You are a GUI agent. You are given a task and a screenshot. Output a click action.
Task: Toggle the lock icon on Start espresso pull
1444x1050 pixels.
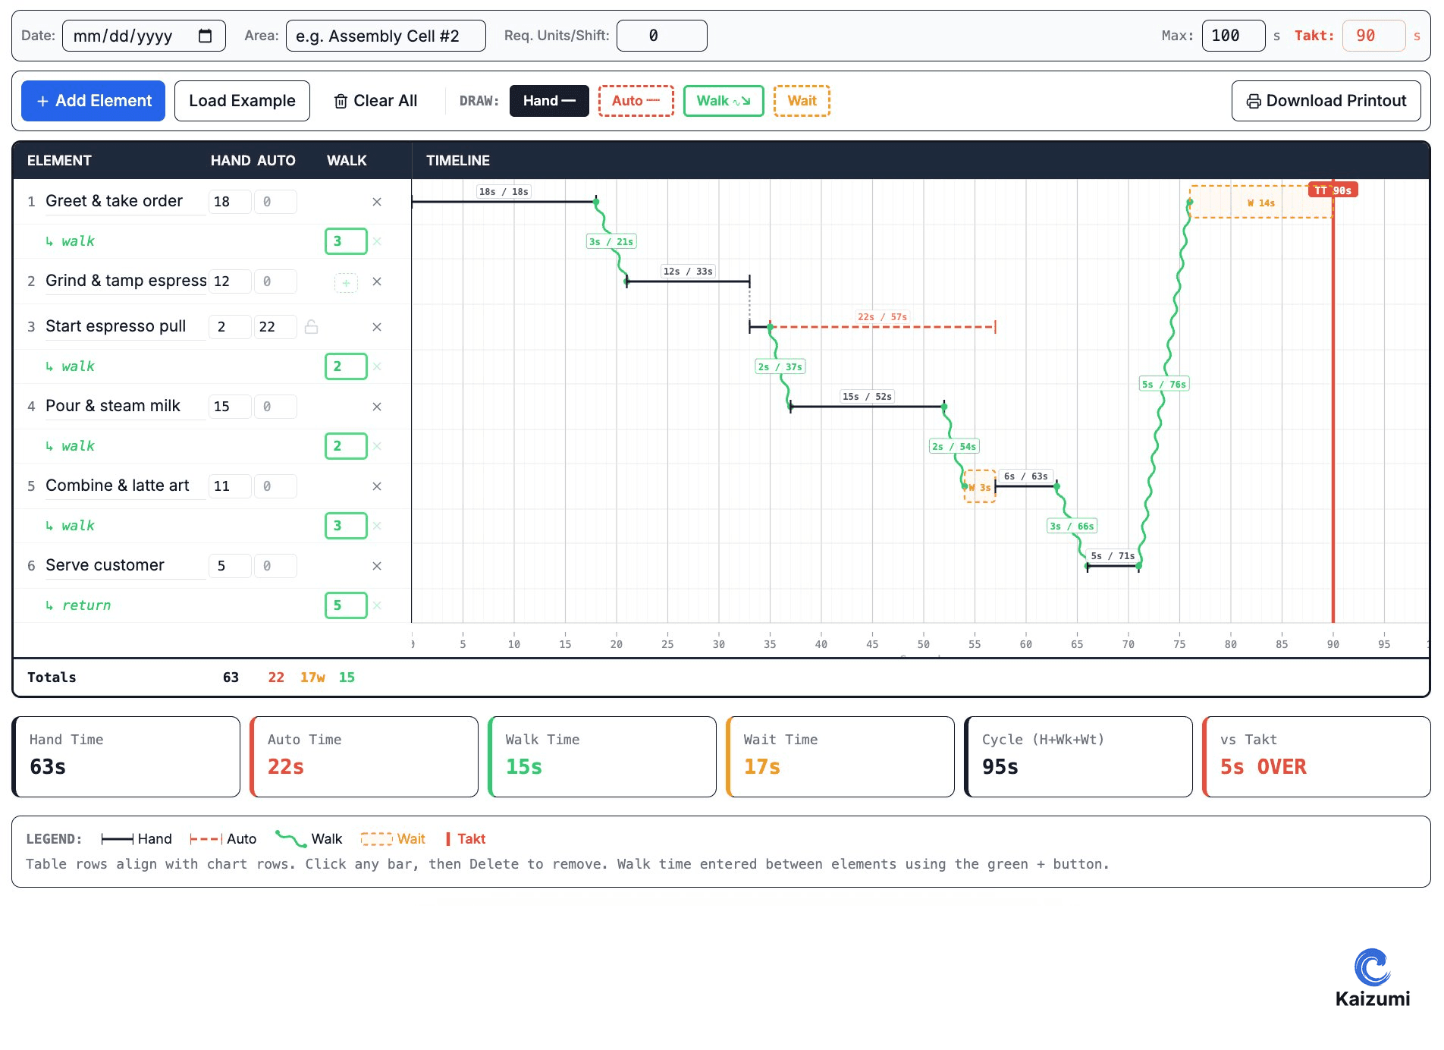[x=311, y=327]
